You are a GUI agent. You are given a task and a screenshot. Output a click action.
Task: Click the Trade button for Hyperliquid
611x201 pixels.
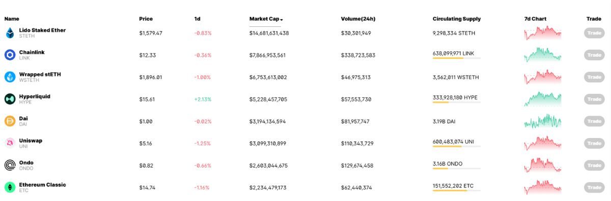(x=594, y=99)
